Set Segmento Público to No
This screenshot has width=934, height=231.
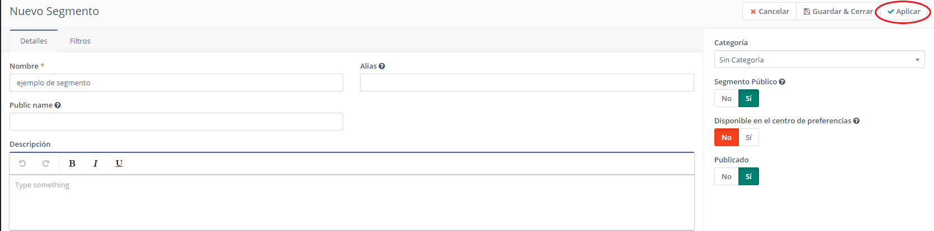point(727,98)
